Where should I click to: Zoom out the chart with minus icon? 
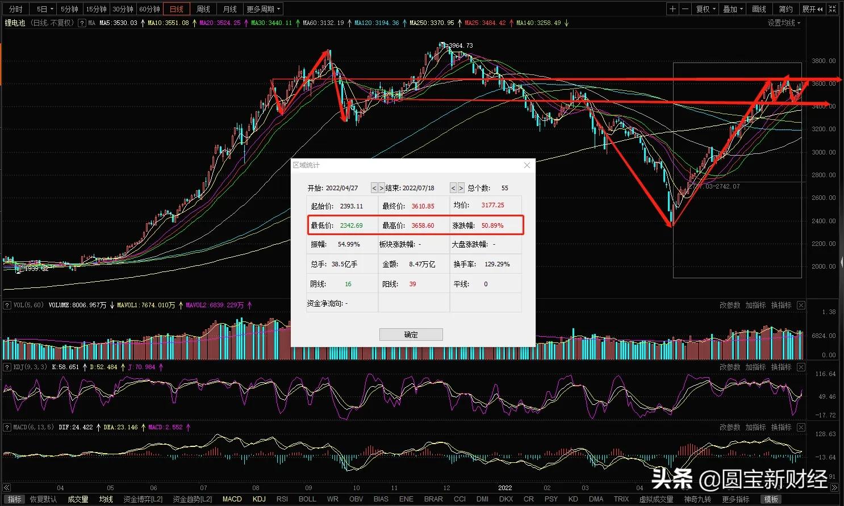tap(685, 9)
